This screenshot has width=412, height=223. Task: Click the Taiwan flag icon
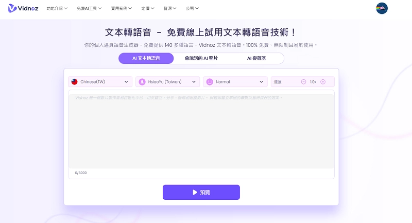[75, 82]
